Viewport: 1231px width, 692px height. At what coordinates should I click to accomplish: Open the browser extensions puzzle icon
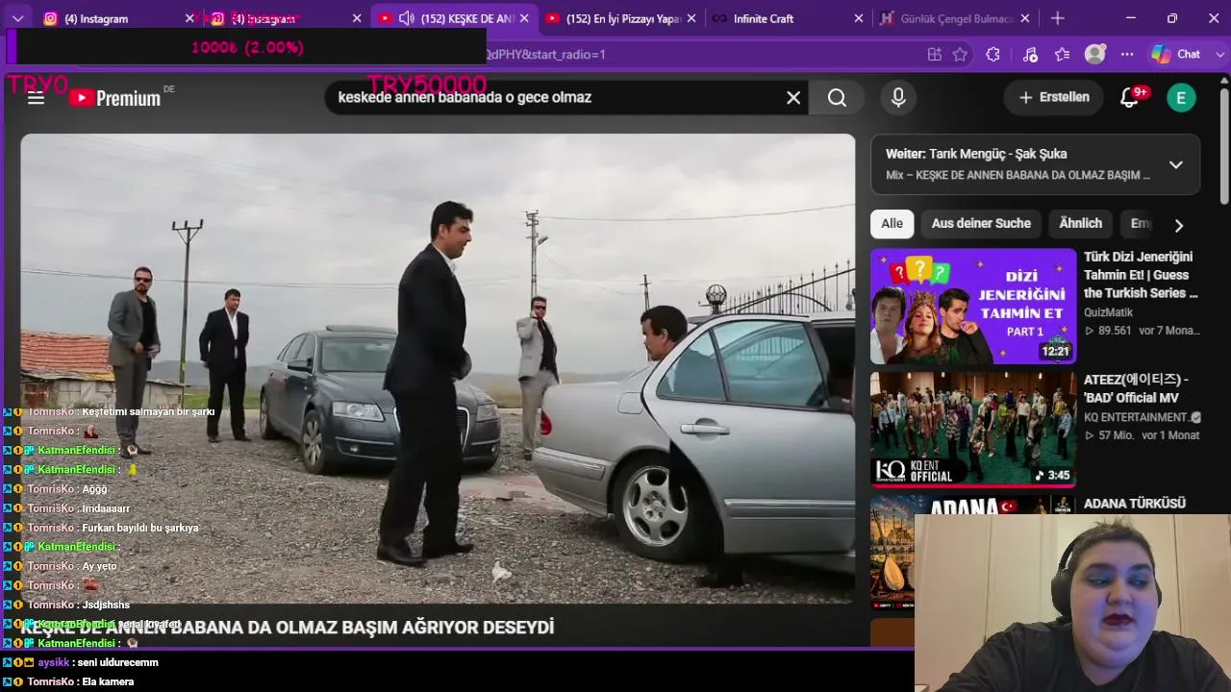993,55
